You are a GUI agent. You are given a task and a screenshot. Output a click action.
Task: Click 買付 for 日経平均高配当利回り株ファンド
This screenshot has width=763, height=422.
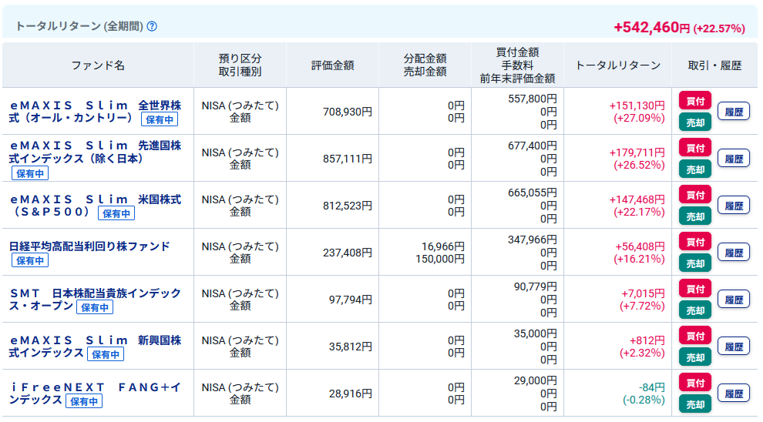[695, 242]
